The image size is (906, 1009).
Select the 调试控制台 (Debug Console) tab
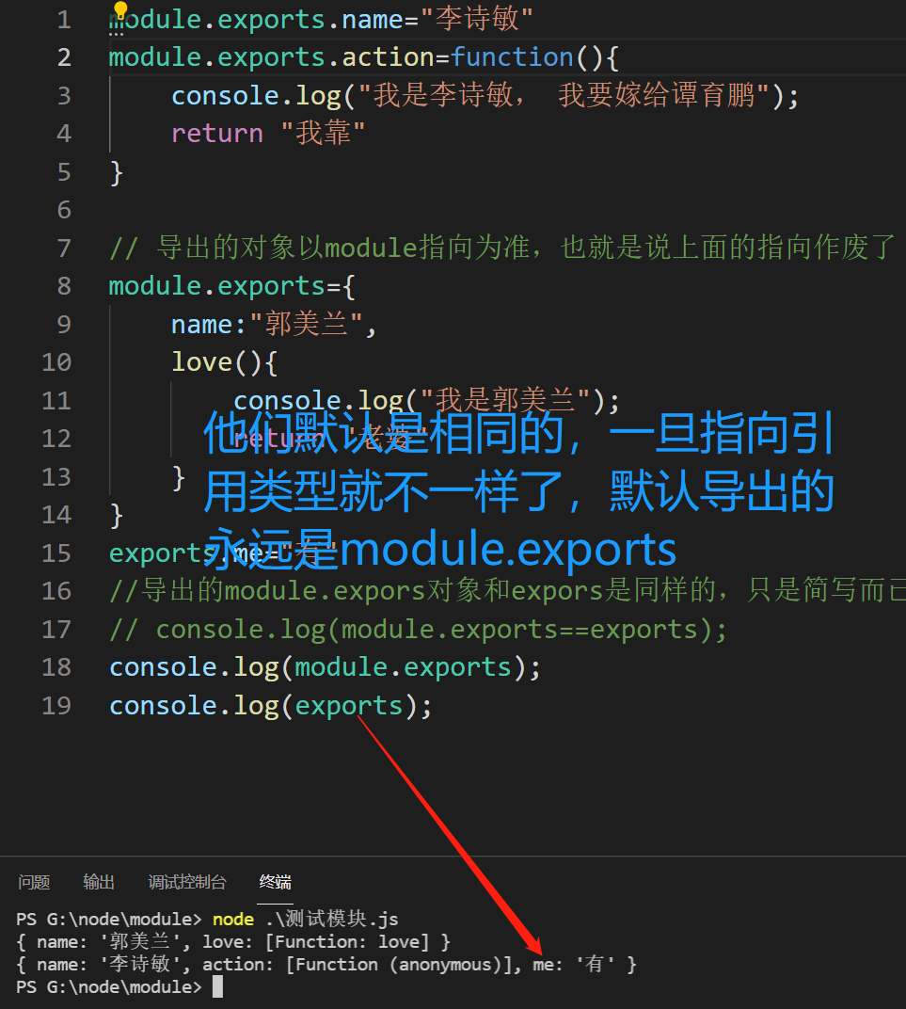tap(187, 882)
